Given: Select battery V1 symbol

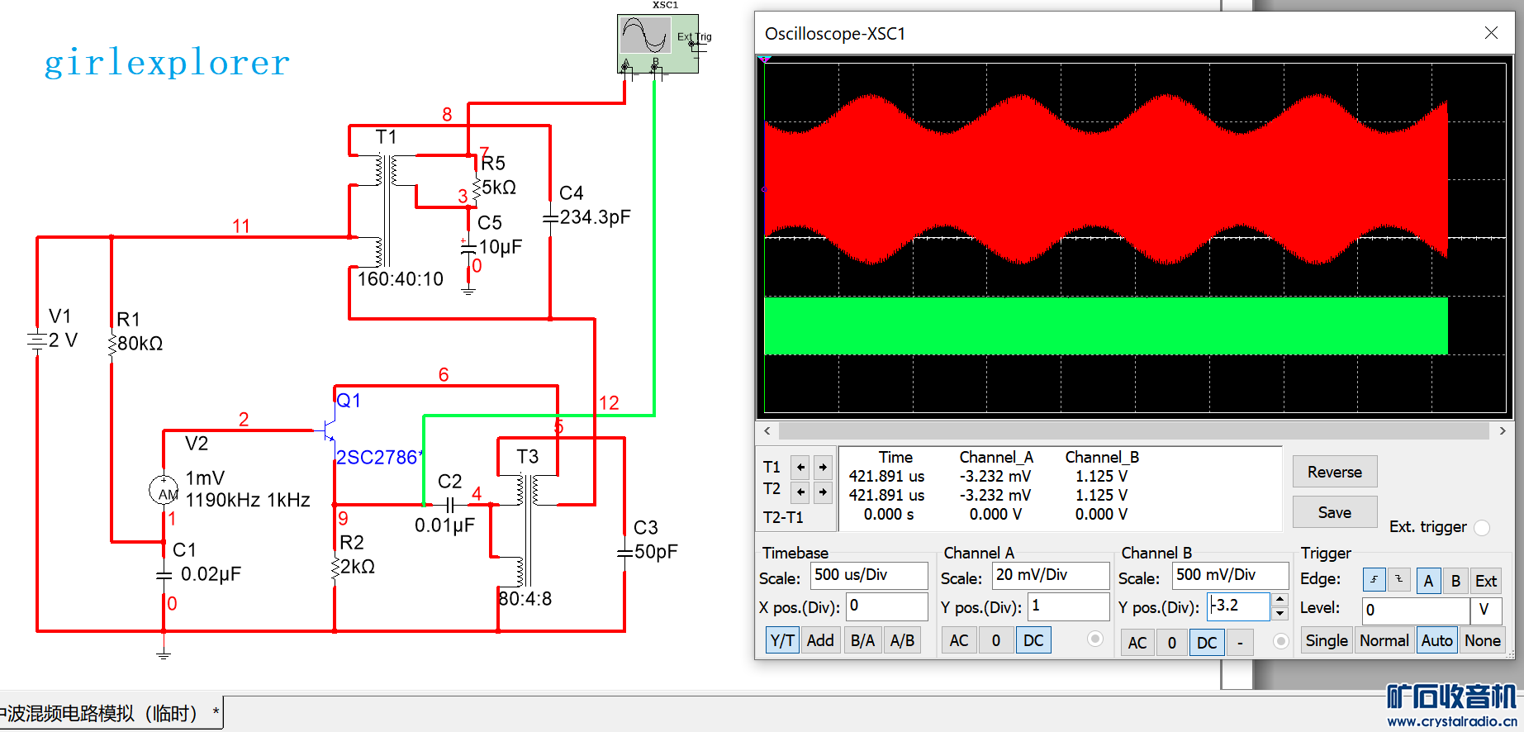Looking at the screenshot, I should [x=36, y=340].
